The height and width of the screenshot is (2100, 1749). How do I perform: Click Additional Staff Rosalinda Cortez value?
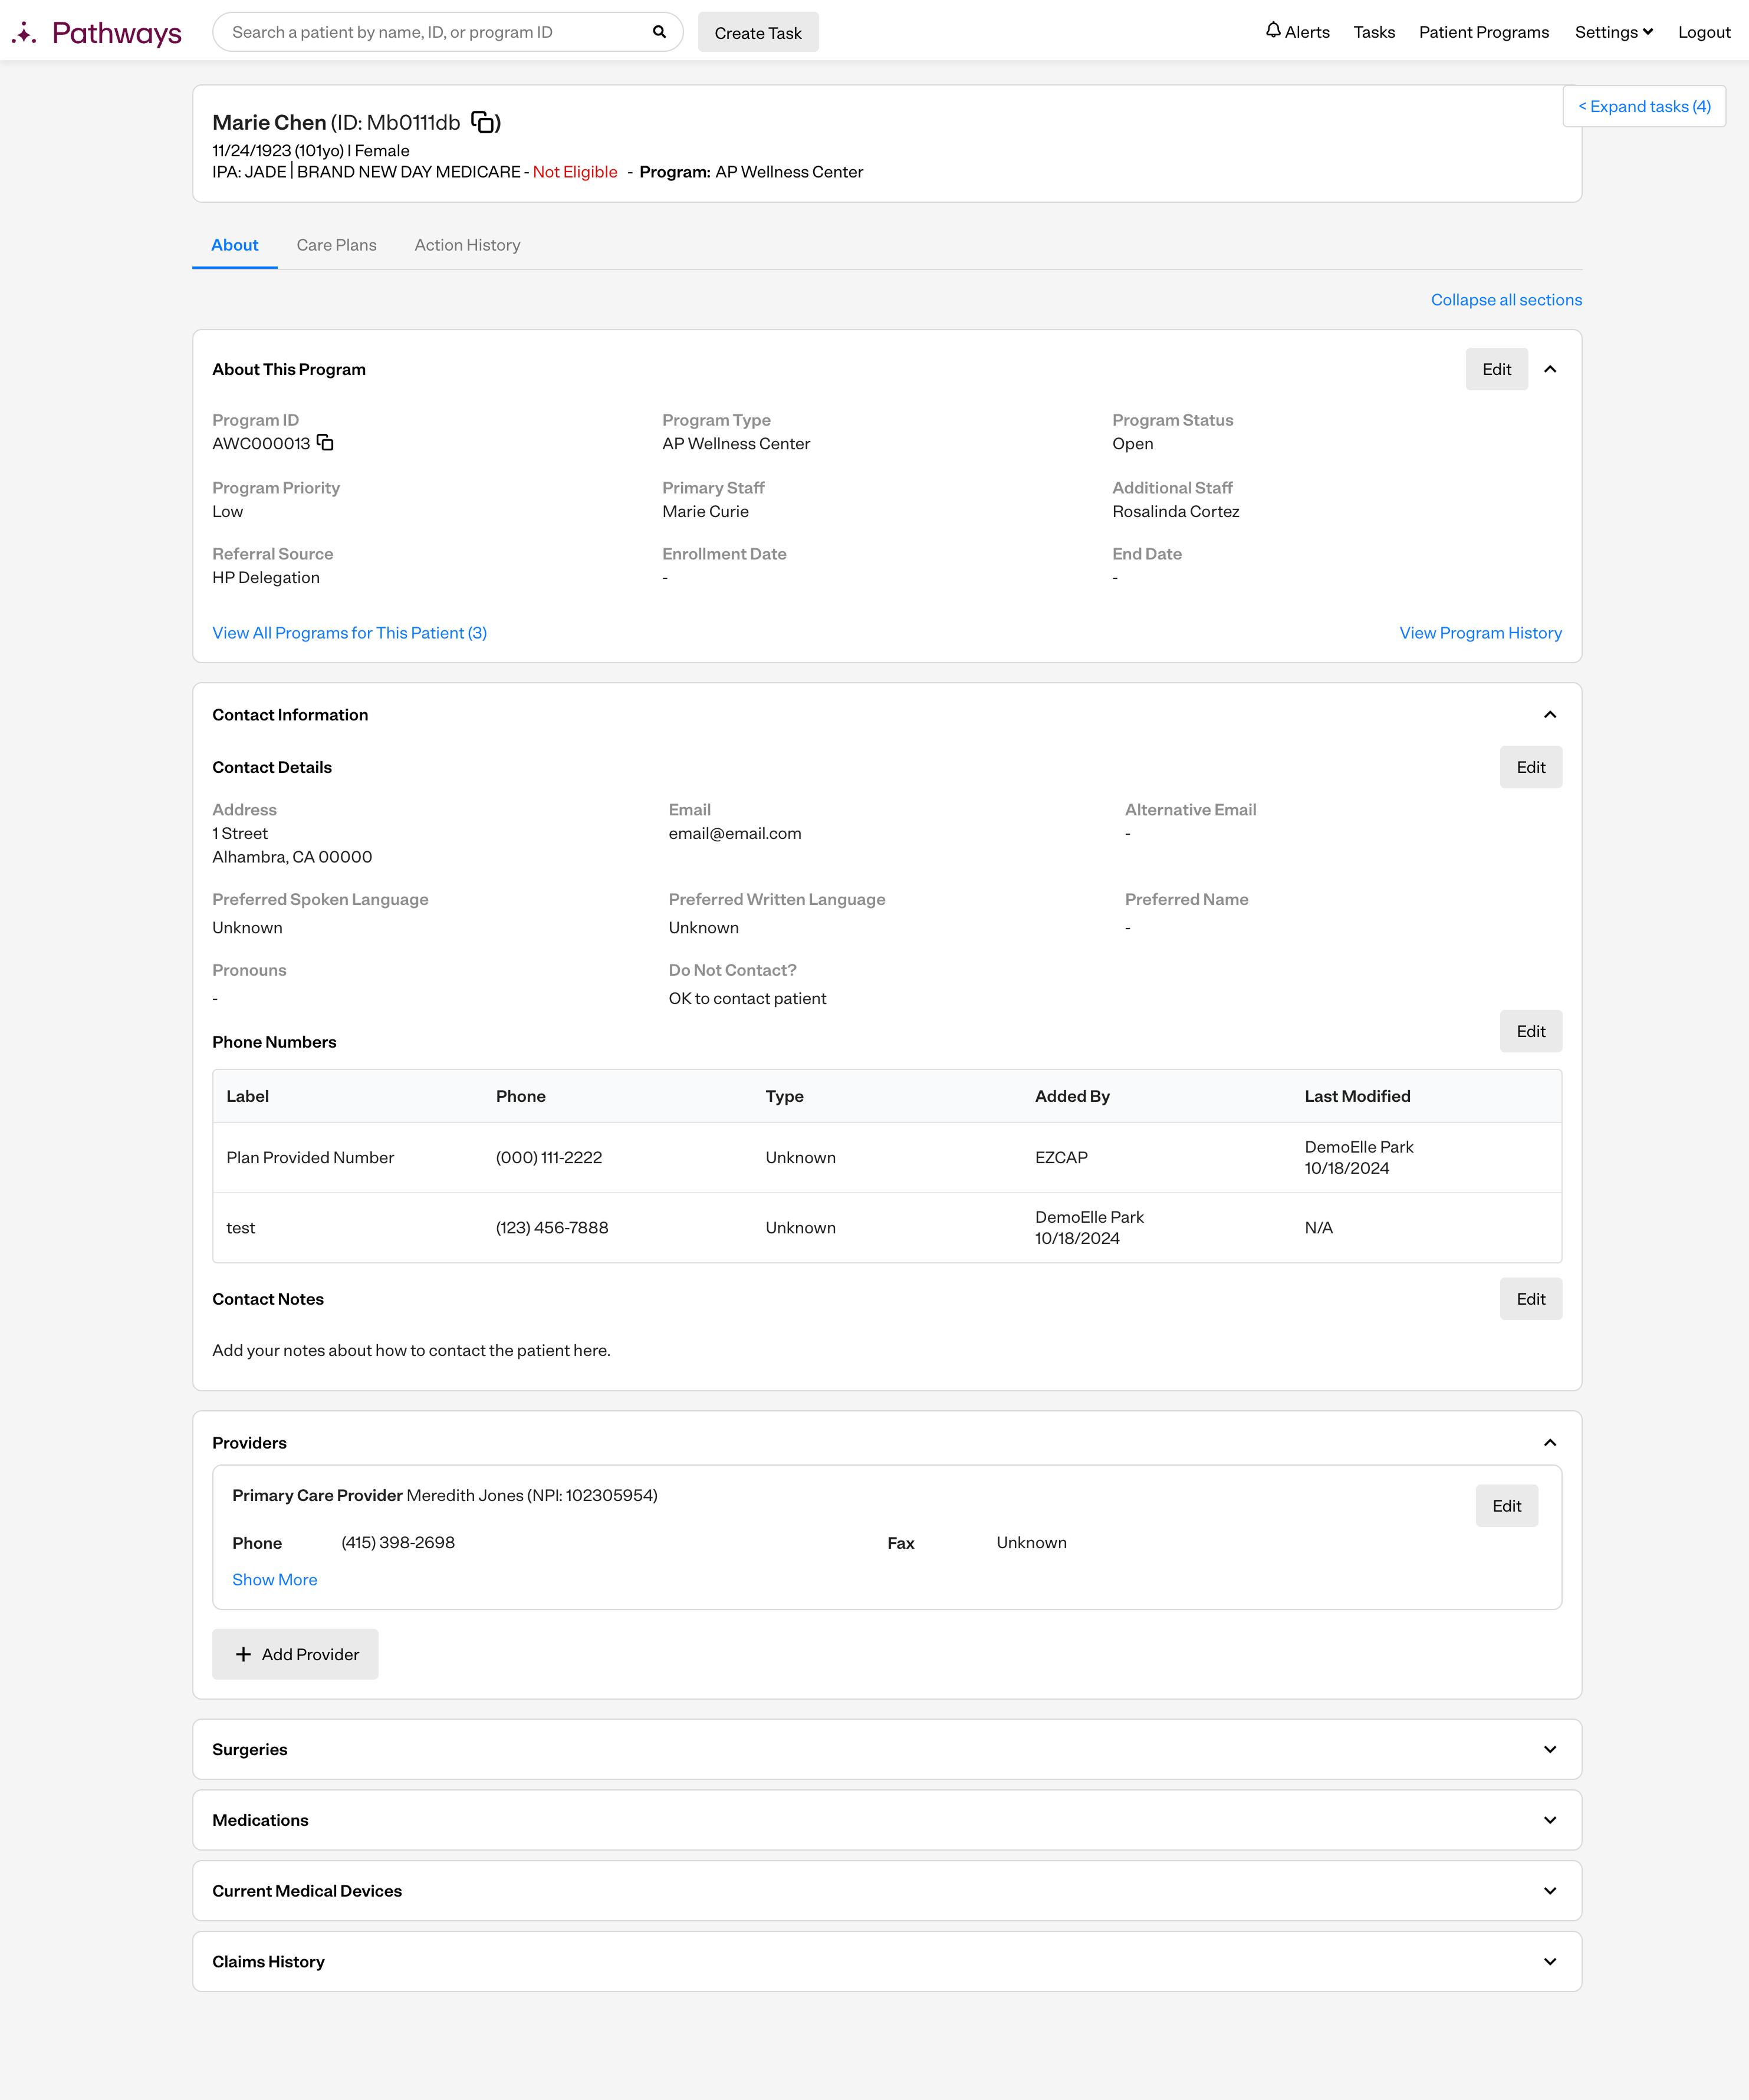point(1176,511)
